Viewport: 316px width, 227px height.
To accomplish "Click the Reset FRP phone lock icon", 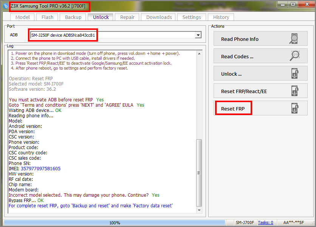I will (295, 108).
